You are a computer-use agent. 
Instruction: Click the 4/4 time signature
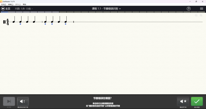pos(8,22)
